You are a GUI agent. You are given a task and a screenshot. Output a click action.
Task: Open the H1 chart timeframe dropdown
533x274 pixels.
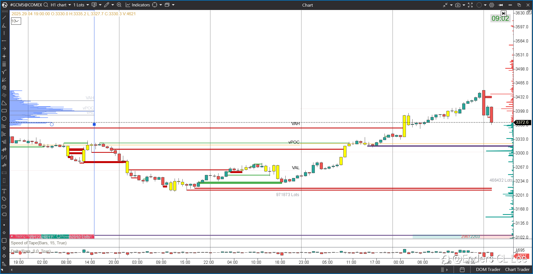[61, 5]
